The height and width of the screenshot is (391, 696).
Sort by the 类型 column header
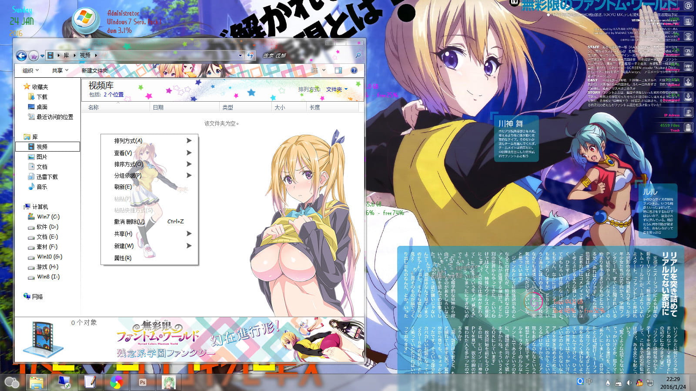click(x=245, y=107)
